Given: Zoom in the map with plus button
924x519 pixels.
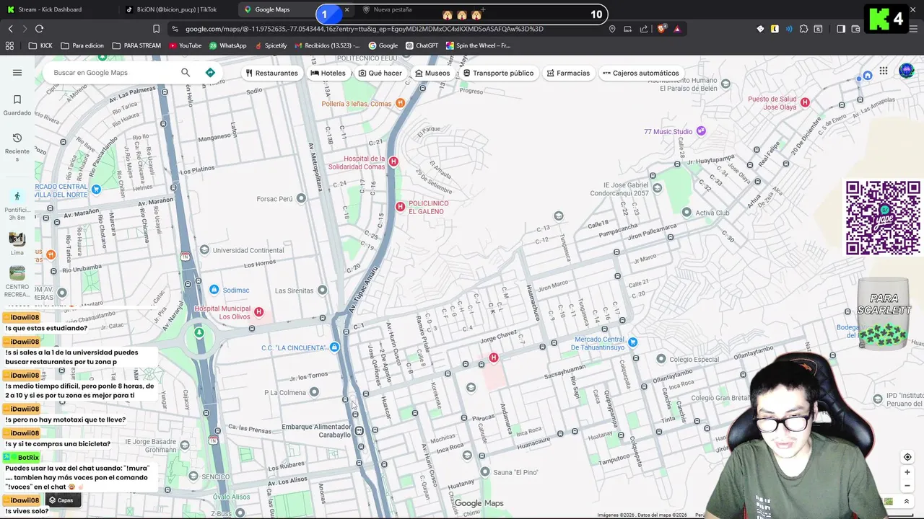Looking at the screenshot, I should 907,472.
